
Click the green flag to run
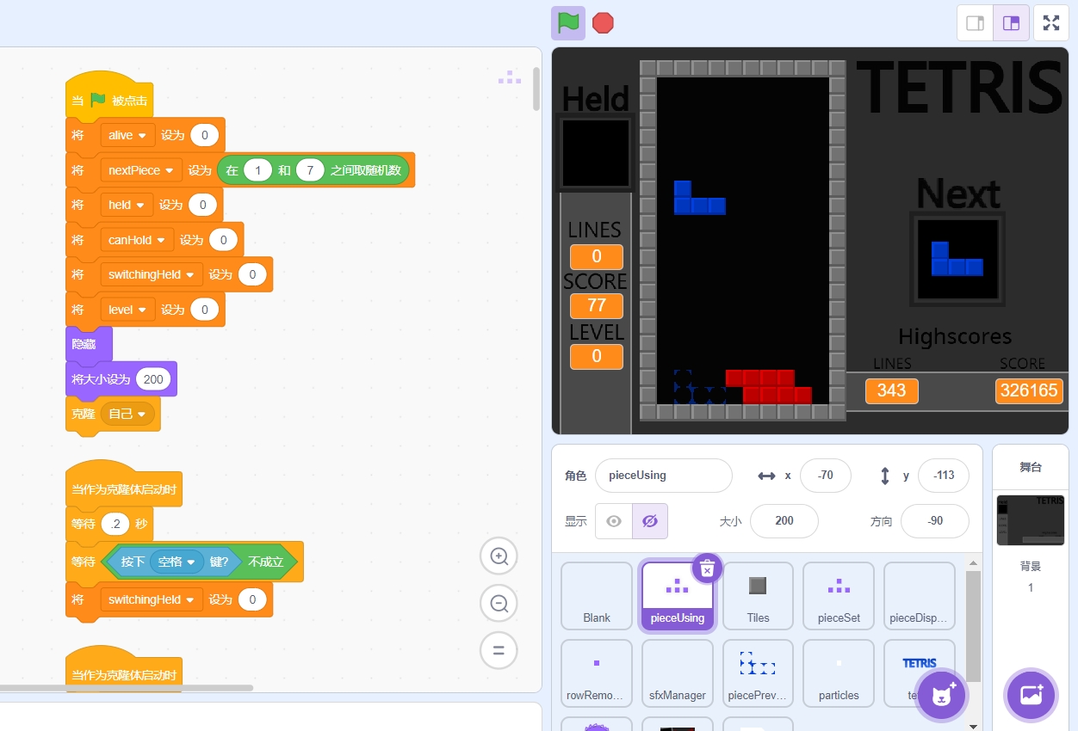pyautogui.click(x=567, y=23)
